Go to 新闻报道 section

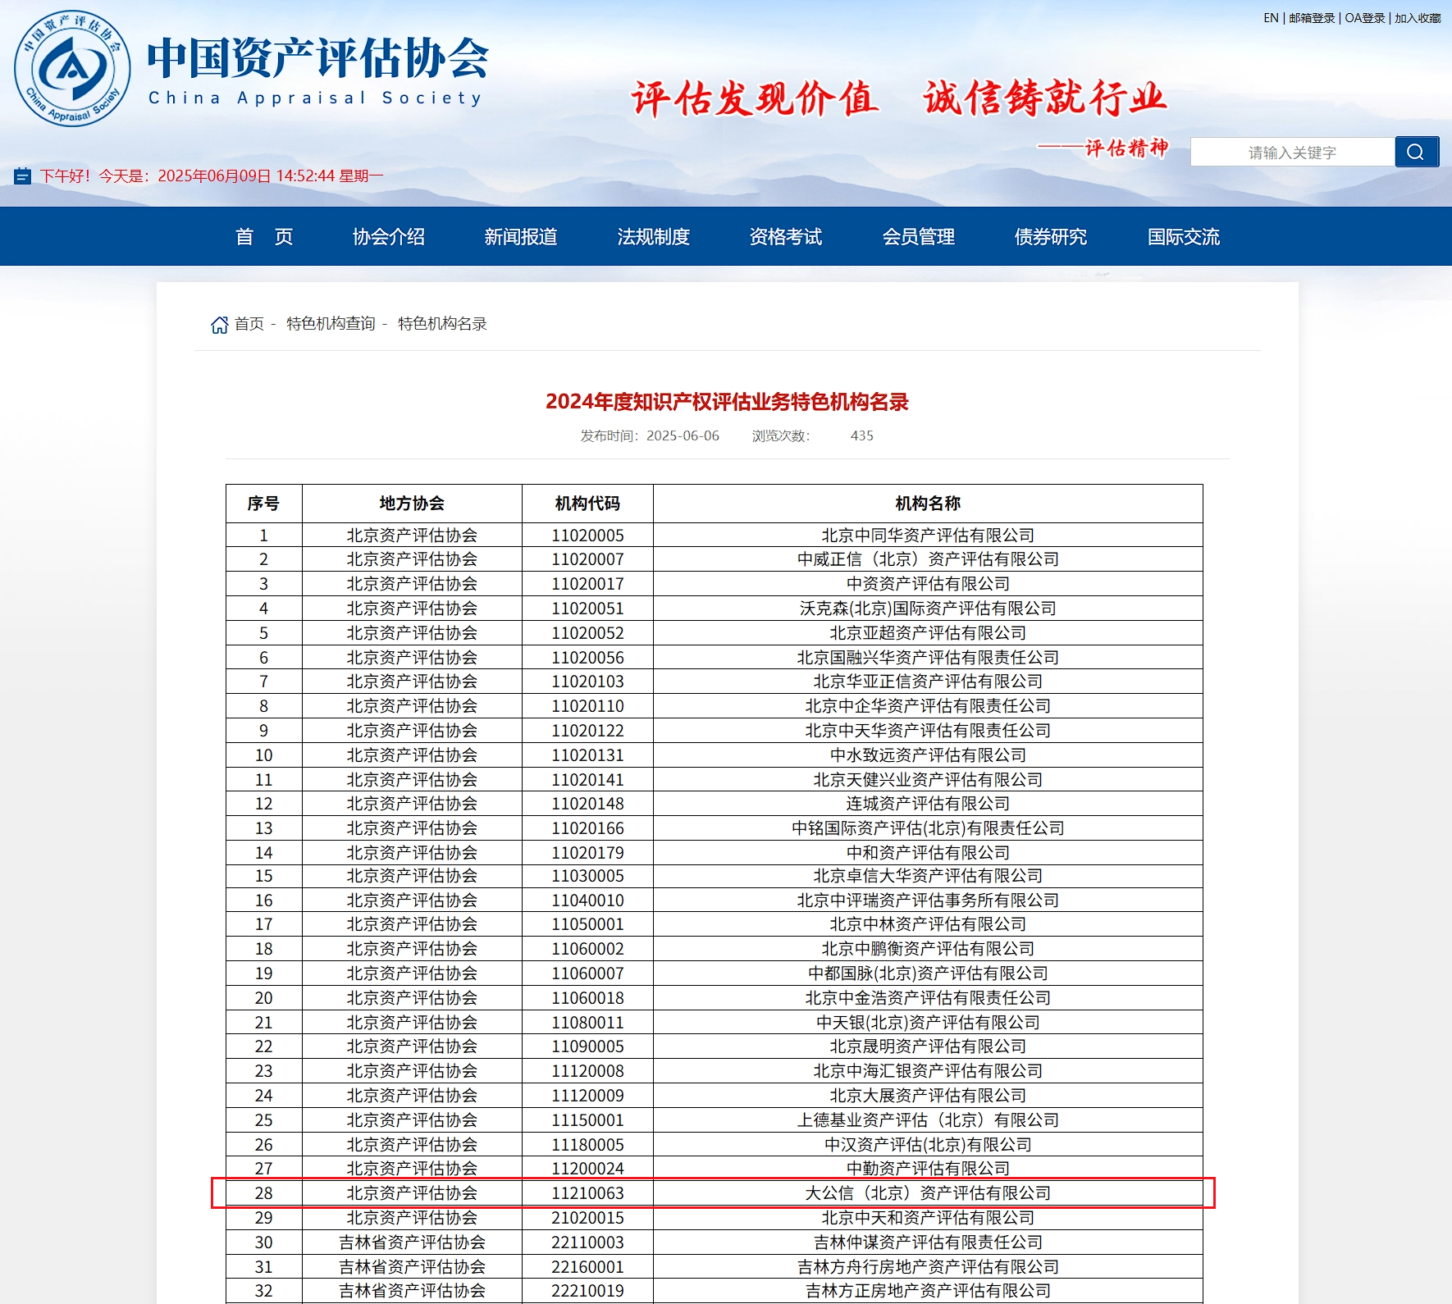pos(521,237)
